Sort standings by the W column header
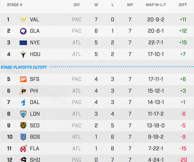 point(96,5)
